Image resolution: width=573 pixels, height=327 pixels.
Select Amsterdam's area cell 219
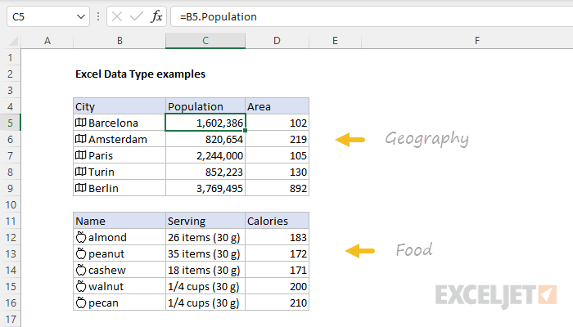(x=277, y=139)
